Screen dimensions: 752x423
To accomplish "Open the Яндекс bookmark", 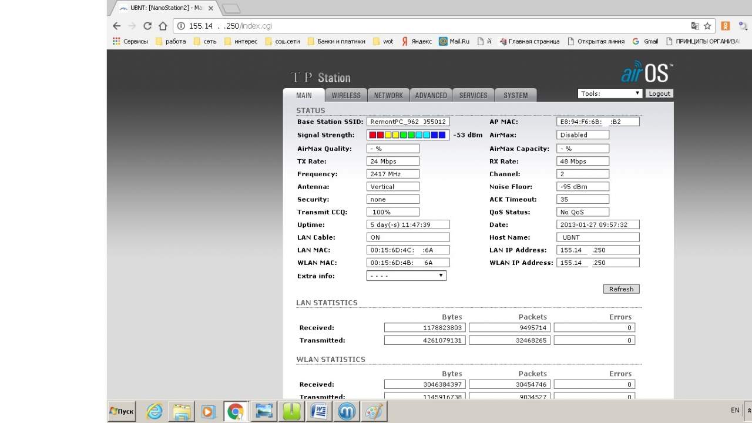I will click(417, 41).
